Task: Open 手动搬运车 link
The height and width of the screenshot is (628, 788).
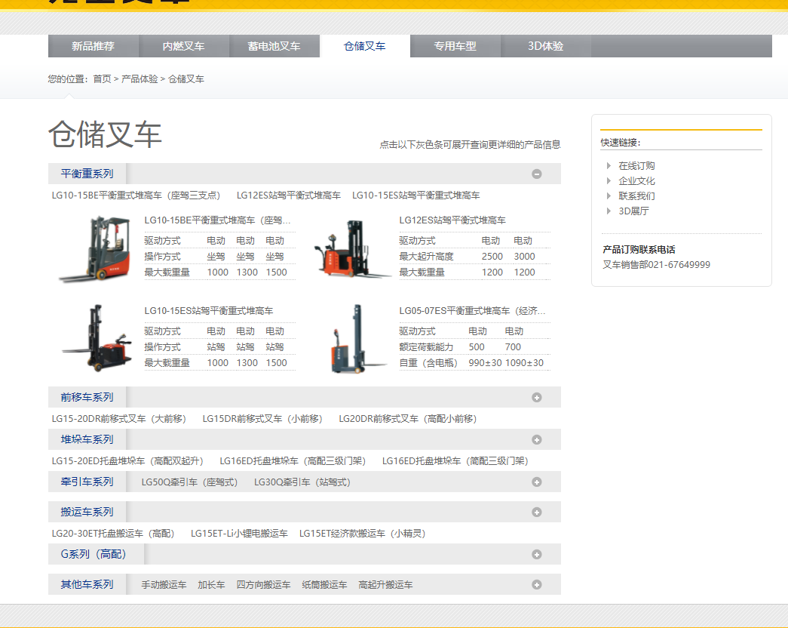Action: (x=164, y=585)
